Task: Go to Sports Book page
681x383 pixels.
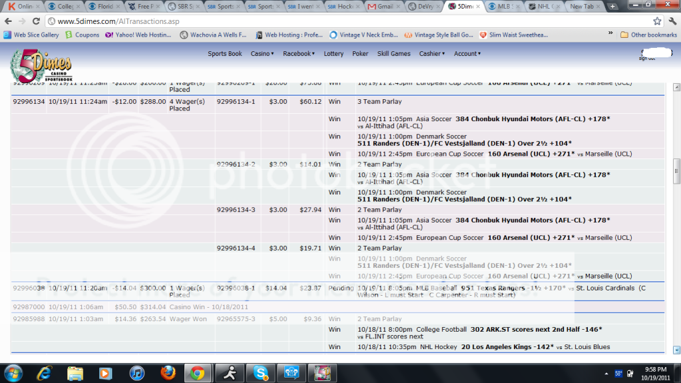Action: (x=225, y=54)
